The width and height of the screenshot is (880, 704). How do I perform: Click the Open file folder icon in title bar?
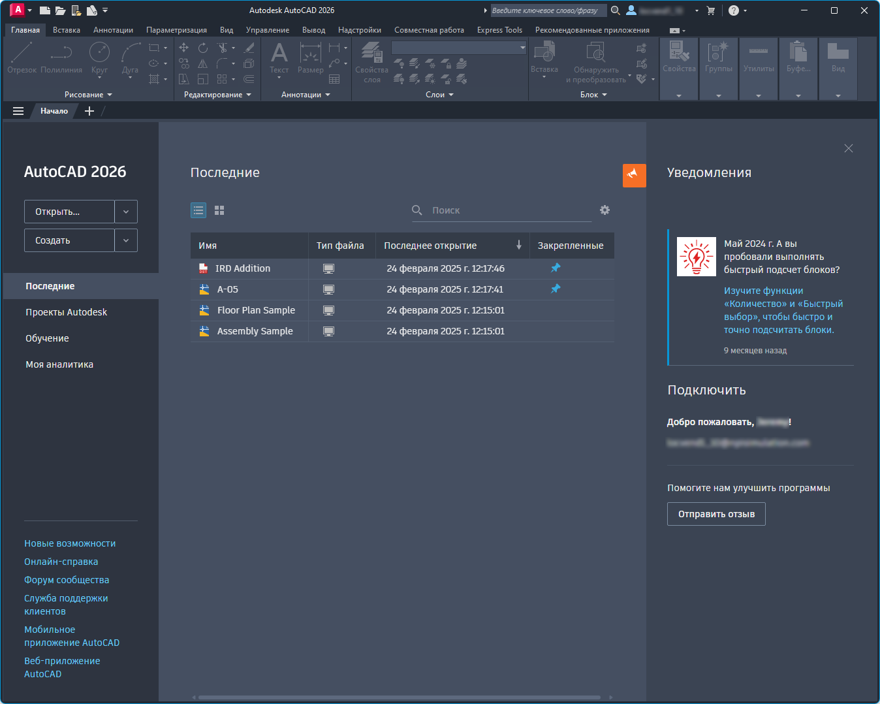point(60,10)
